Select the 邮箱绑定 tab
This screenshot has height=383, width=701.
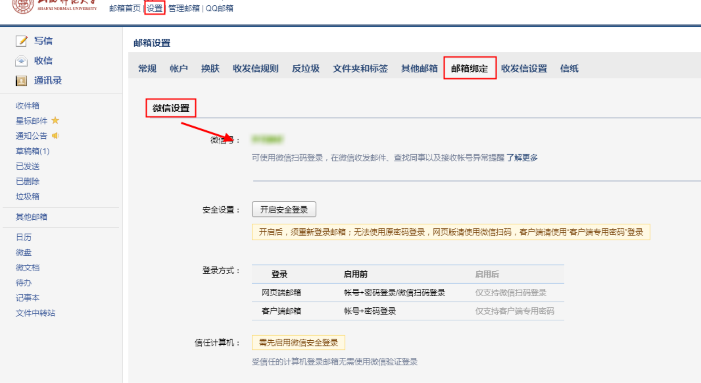click(470, 69)
